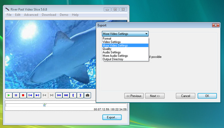Close the Export dialog with the red X
Screen dimensions: 224x128
tap(216, 25)
